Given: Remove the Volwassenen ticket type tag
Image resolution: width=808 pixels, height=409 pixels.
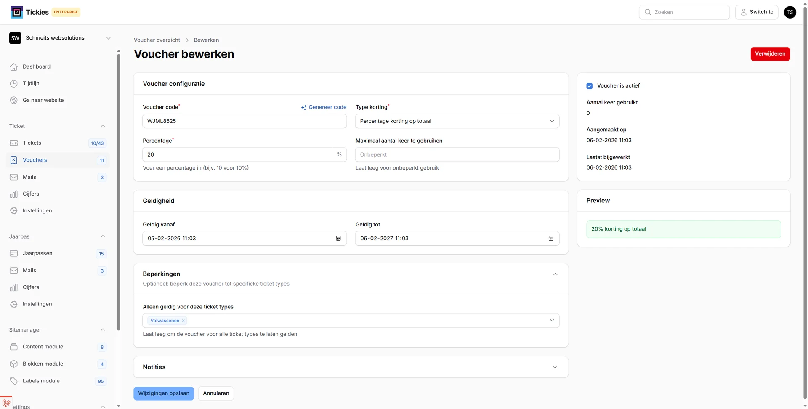Looking at the screenshot, I should [x=183, y=321].
